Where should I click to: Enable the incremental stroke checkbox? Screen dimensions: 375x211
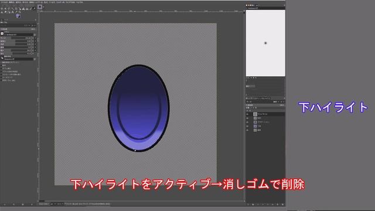[1, 74]
